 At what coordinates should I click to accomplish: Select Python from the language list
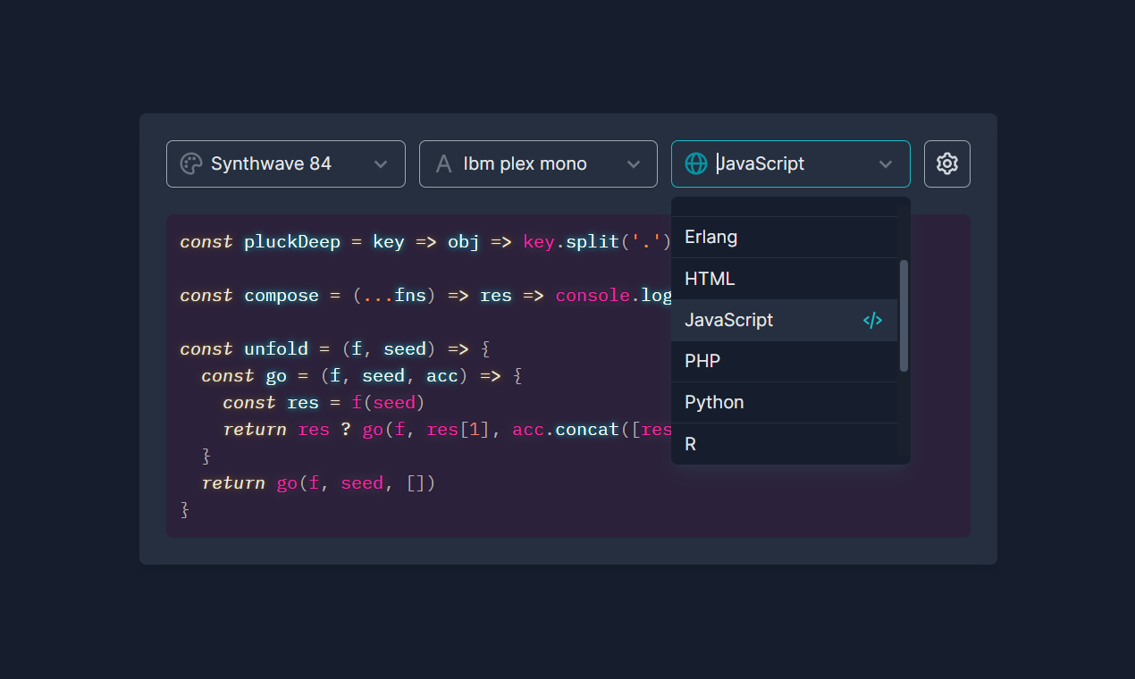713,402
